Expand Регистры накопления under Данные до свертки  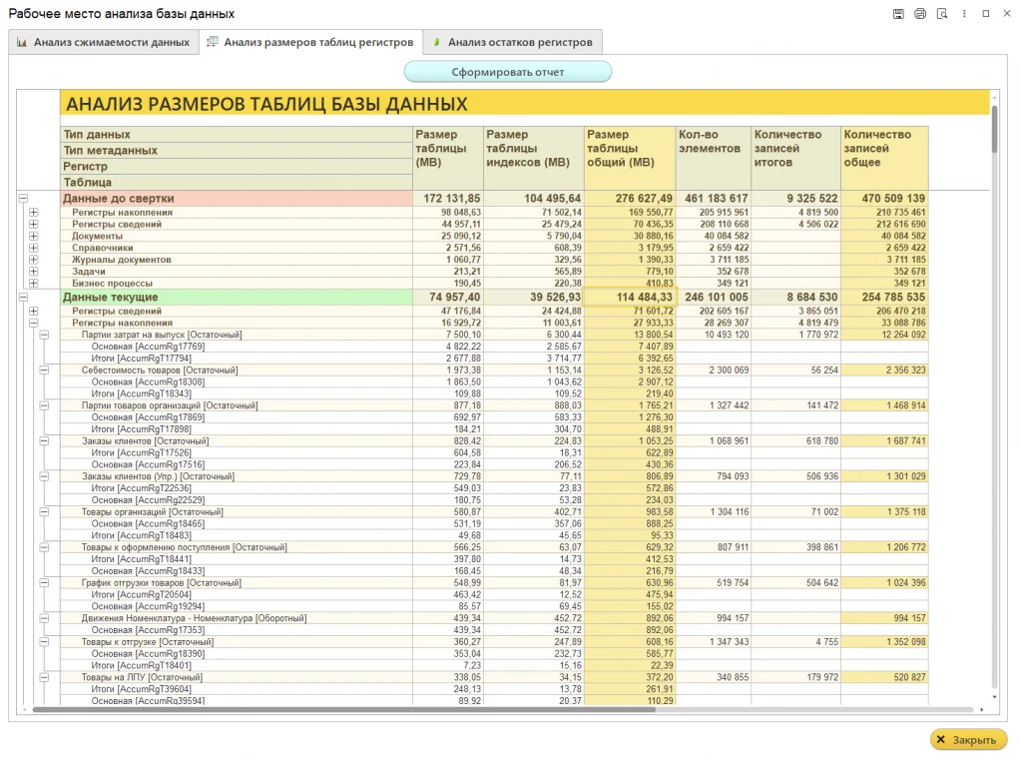point(34,213)
